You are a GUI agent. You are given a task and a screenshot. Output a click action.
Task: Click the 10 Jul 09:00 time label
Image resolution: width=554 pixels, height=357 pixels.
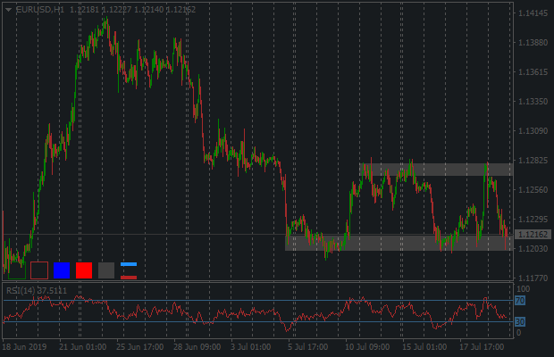click(x=368, y=345)
